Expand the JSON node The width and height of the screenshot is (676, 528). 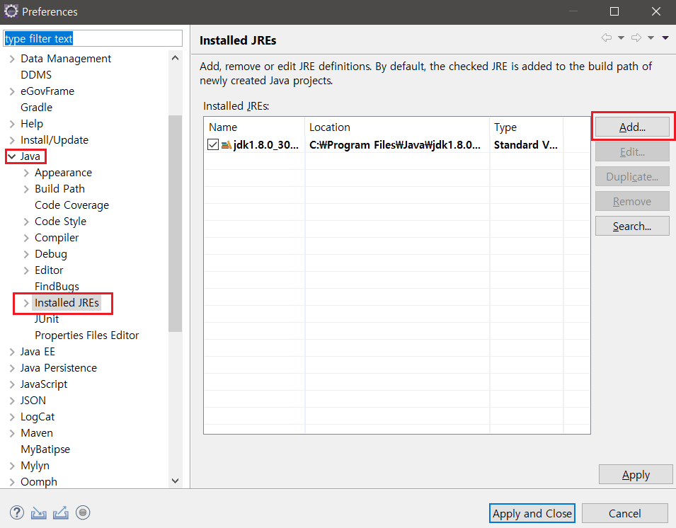[x=12, y=401]
